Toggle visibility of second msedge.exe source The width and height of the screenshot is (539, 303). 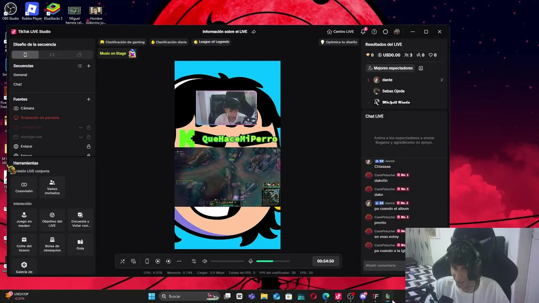[80, 137]
